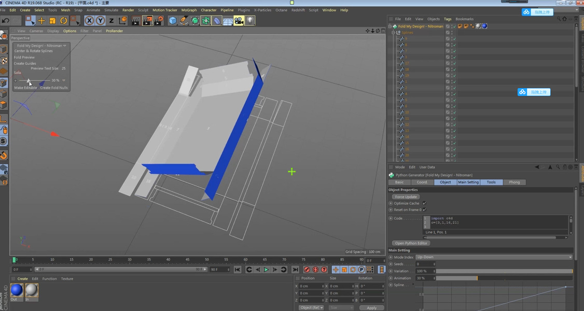Viewport: 584px width, 311px height.
Task: Expand Fold My Design HUD panel dropdown
Action: pyautogui.click(x=64, y=46)
